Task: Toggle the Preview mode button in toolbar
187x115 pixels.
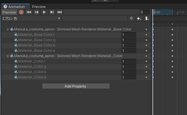Action: [x=9, y=12]
